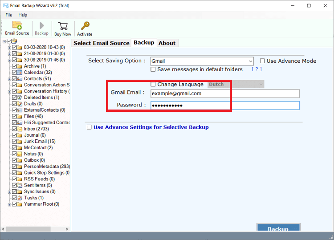Click the Tasks clipboard icon
The image size is (334, 240).
coord(20,198)
